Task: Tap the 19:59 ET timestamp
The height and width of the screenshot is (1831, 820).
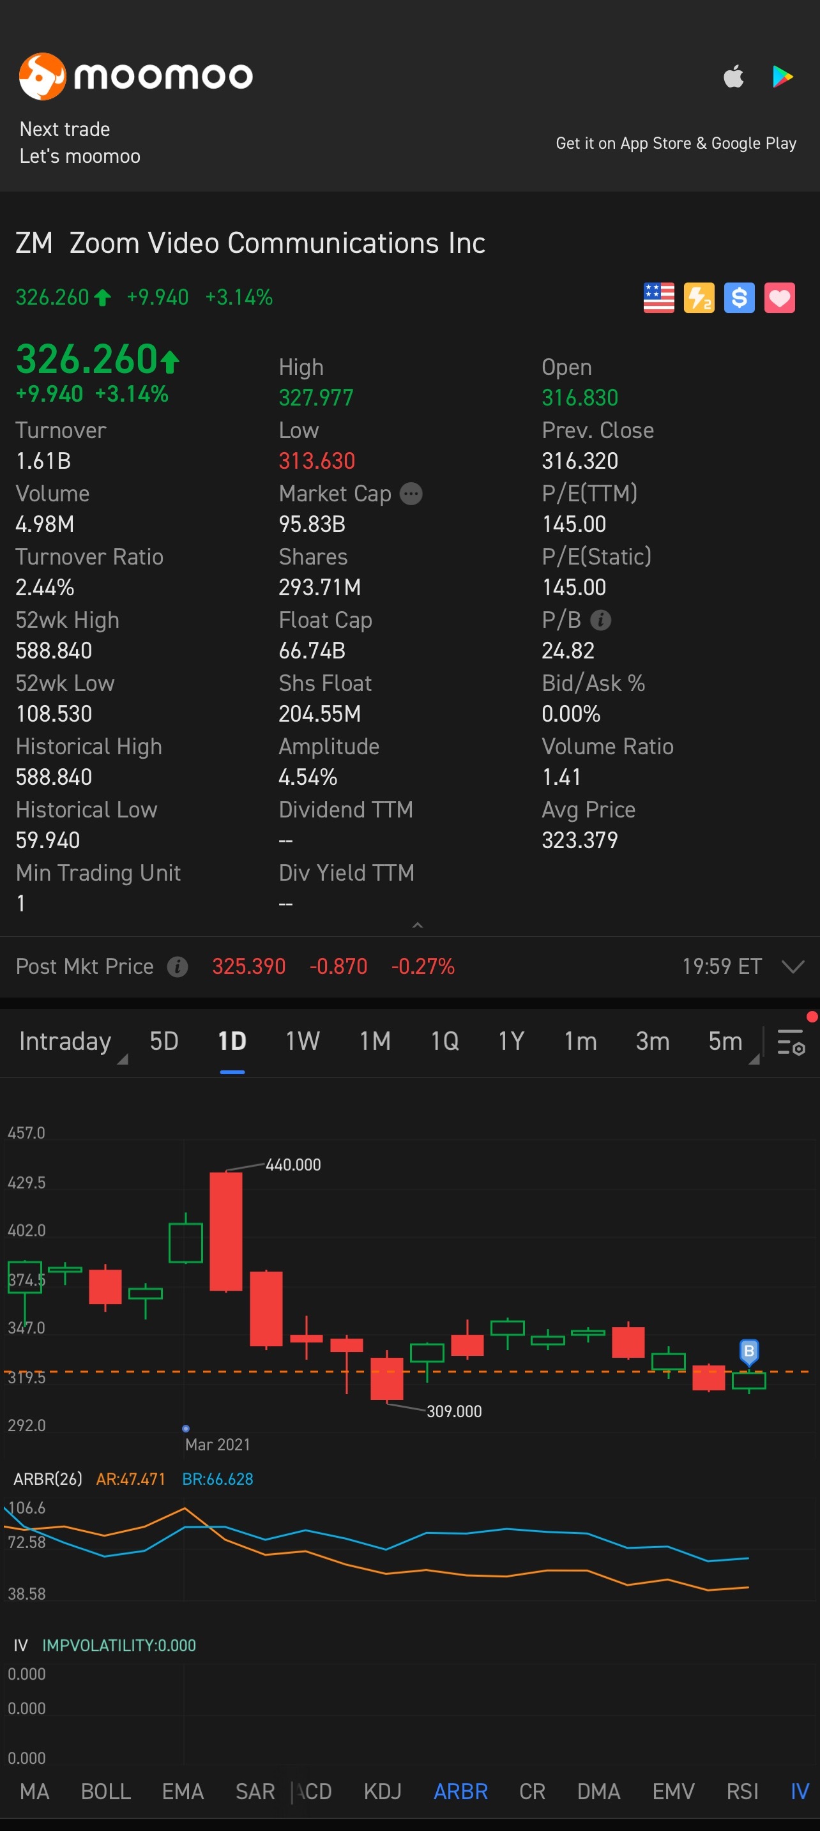Action: coord(722,967)
